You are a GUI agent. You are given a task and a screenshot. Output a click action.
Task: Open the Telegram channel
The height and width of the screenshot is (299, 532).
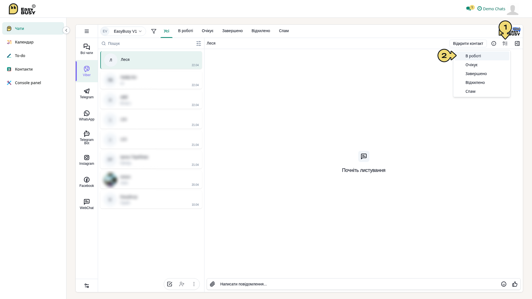click(x=87, y=93)
